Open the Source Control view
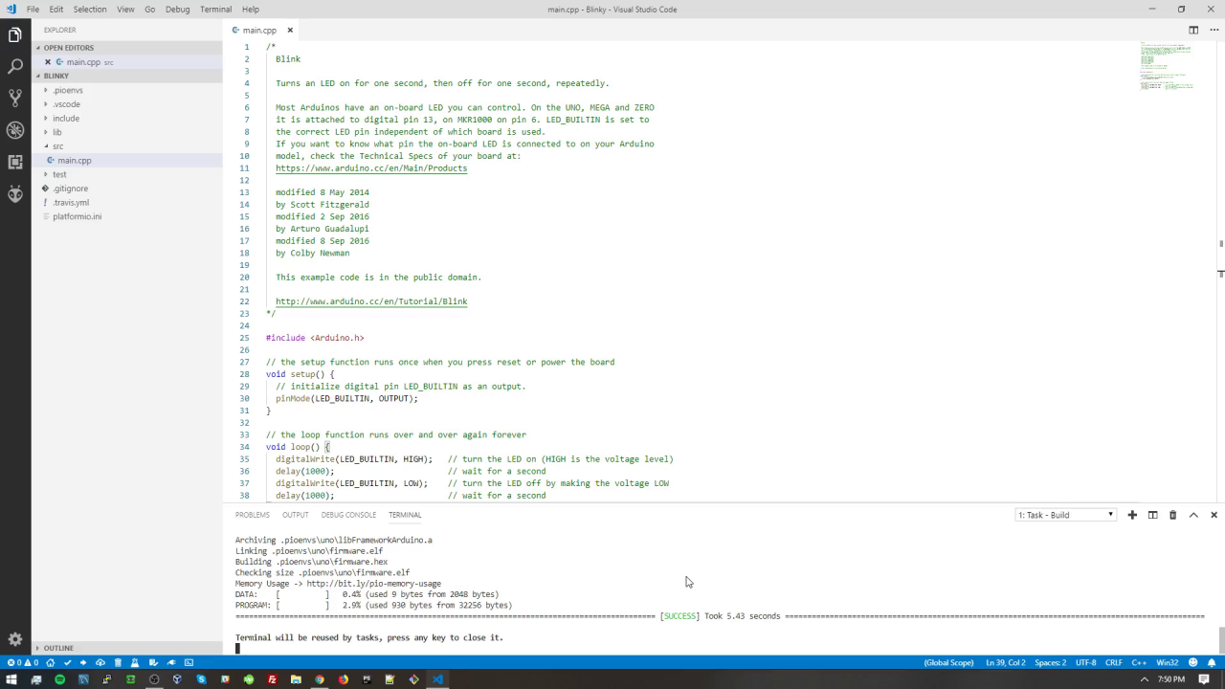Image resolution: width=1225 pixels, height=689 pixels. coord(15,99)
